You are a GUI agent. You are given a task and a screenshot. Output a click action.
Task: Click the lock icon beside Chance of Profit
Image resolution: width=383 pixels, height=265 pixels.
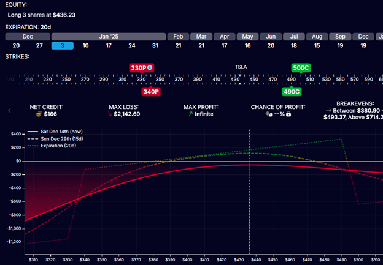[288, 114]
